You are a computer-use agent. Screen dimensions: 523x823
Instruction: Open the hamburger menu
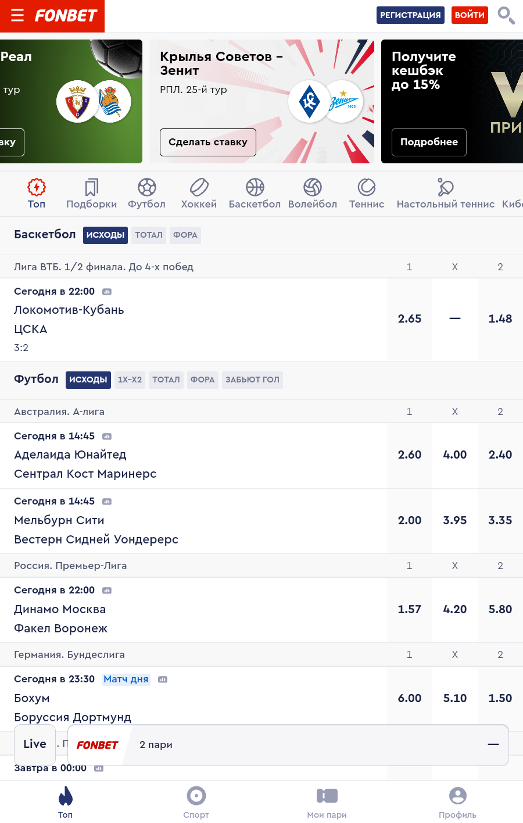(17, 15)
